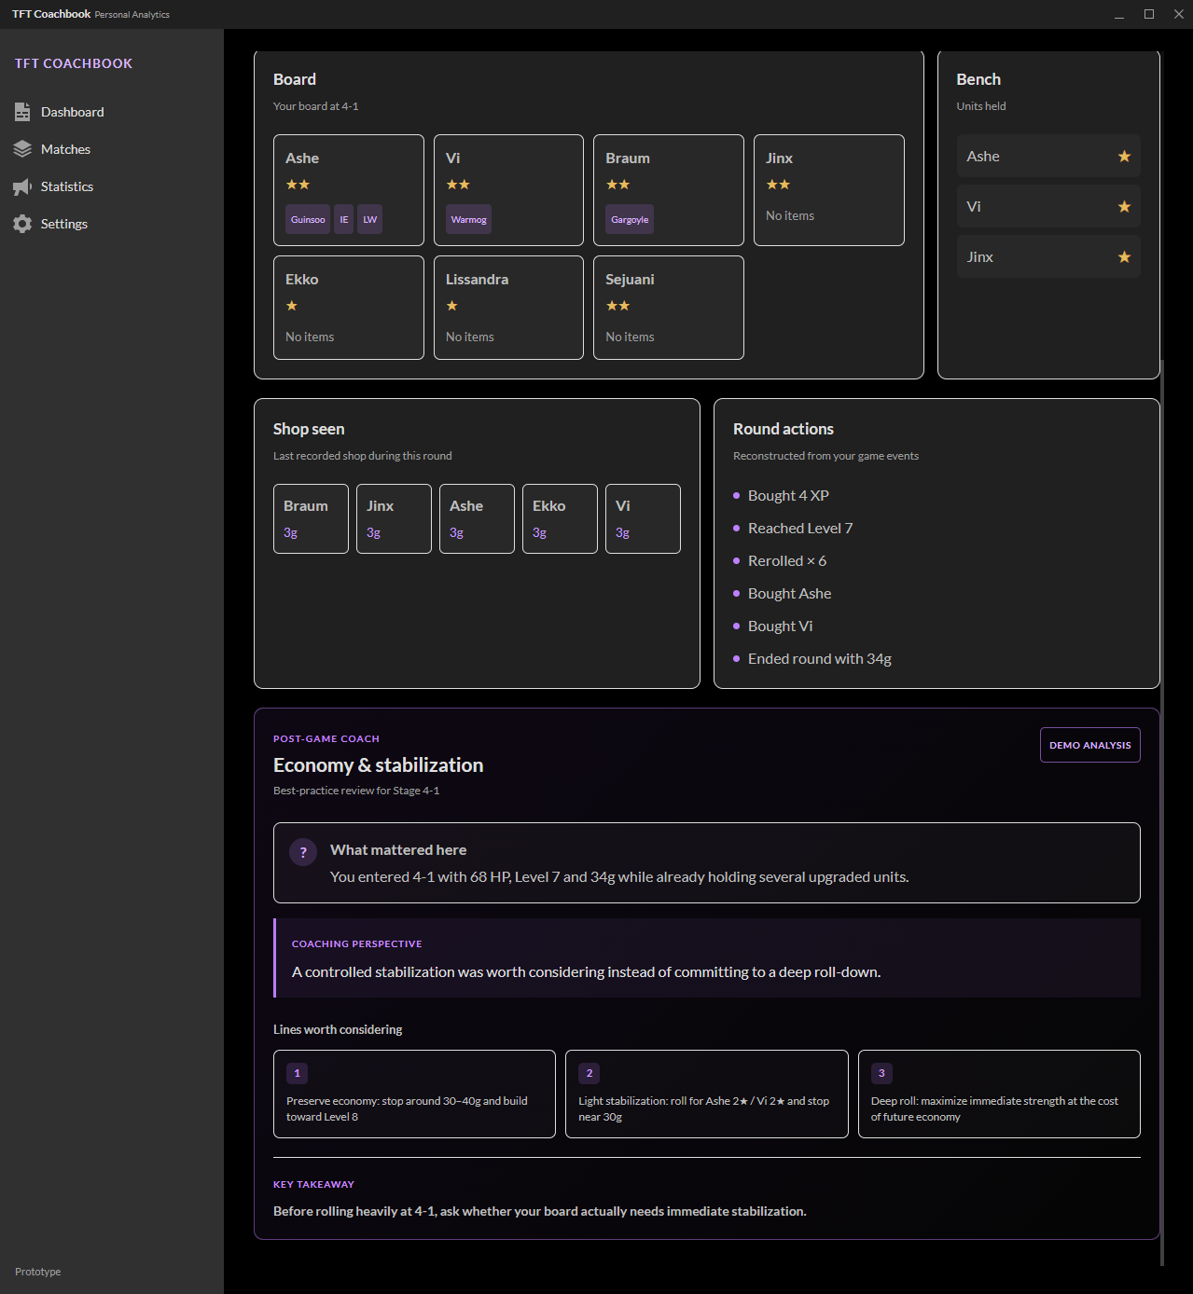Click the 'Reached Level 7' round action
This screenshot has height=1294, width=1193.
coord(800,529)
